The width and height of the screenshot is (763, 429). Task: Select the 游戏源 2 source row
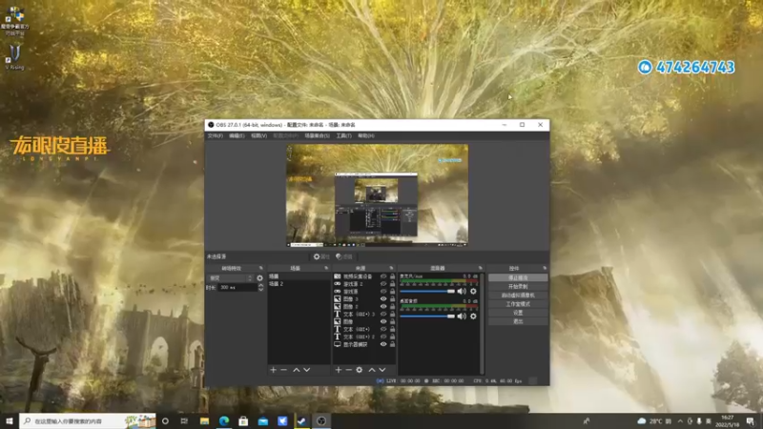tap(364, 283)
